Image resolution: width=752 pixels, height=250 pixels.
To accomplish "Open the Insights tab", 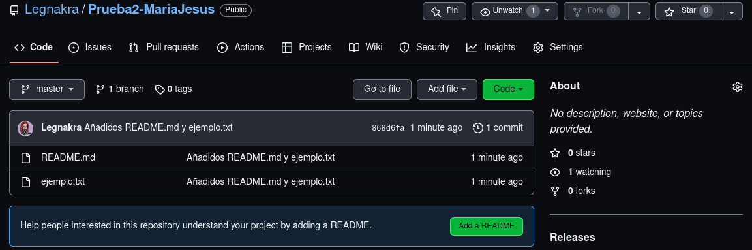I will pos(491,47).
